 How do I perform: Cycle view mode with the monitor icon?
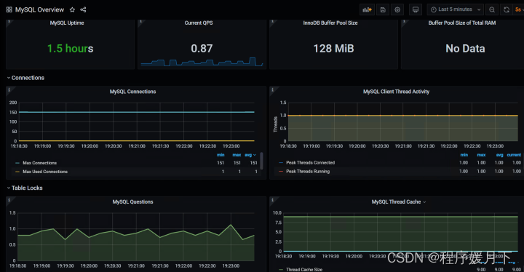[416, 9]
